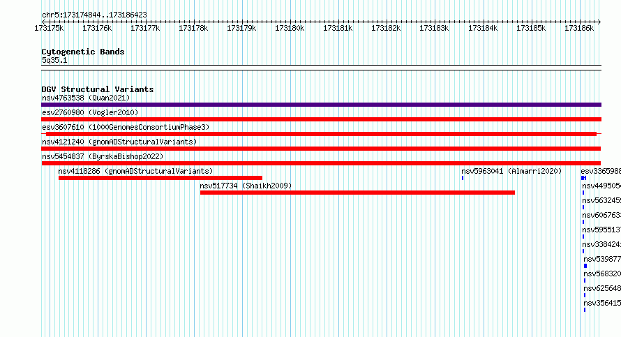Open the nsv4763538 (Quan2021) variant label
The width and height of the screenshot is (621, 337).
(x=86, y=98)
